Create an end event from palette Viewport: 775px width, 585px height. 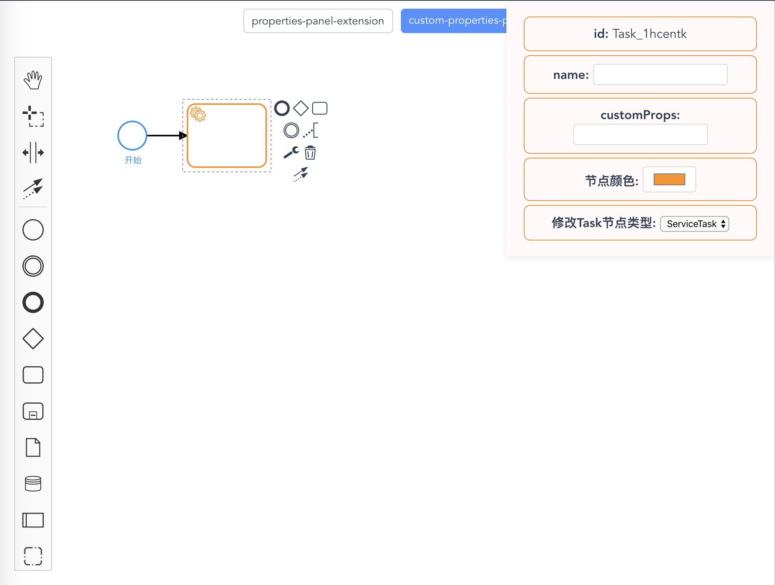(33, 302)
